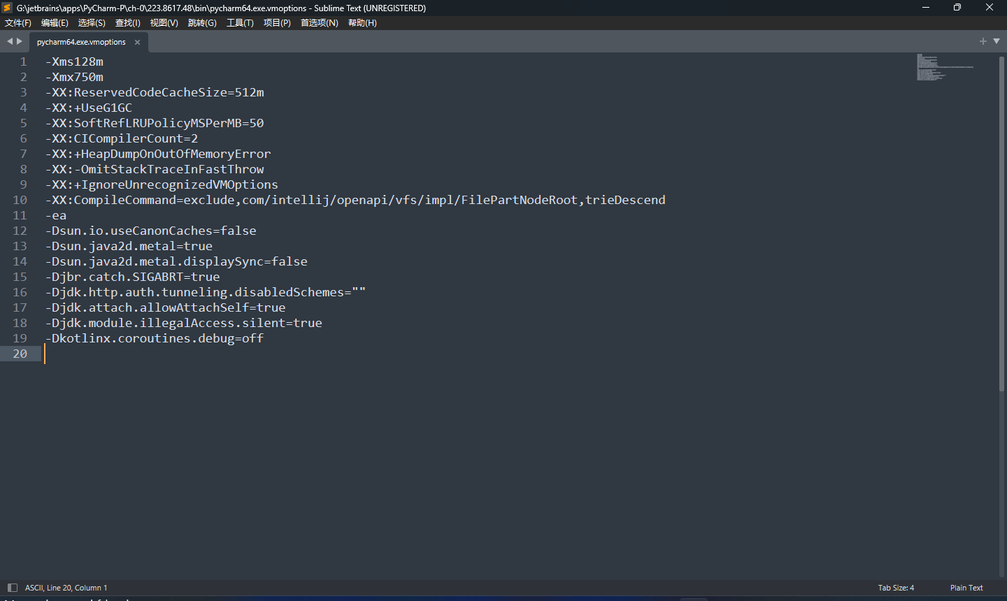Click the tunneling.disabledSchemes line

tap(206, 292)
